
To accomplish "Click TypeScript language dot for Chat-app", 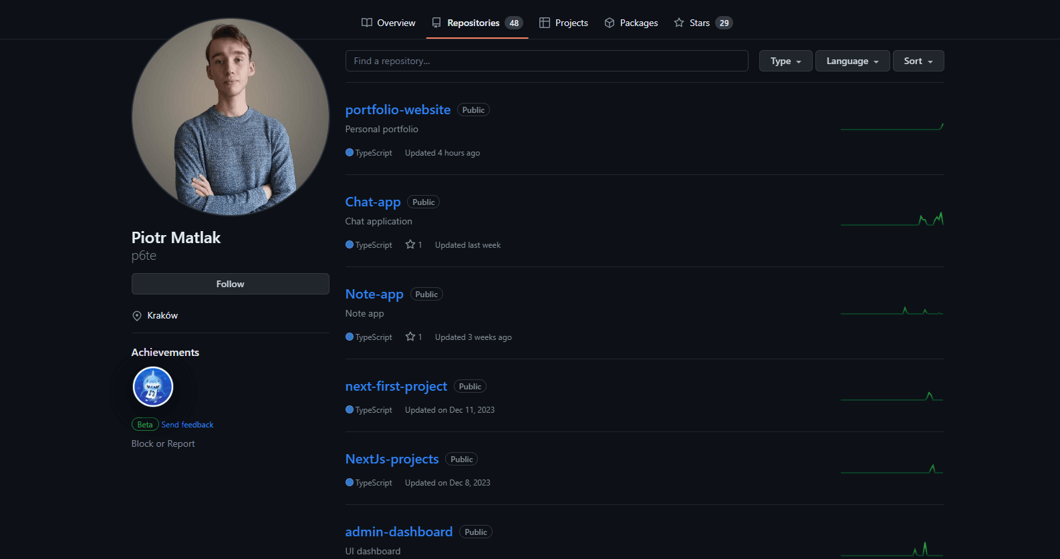I will click(350, 244).
